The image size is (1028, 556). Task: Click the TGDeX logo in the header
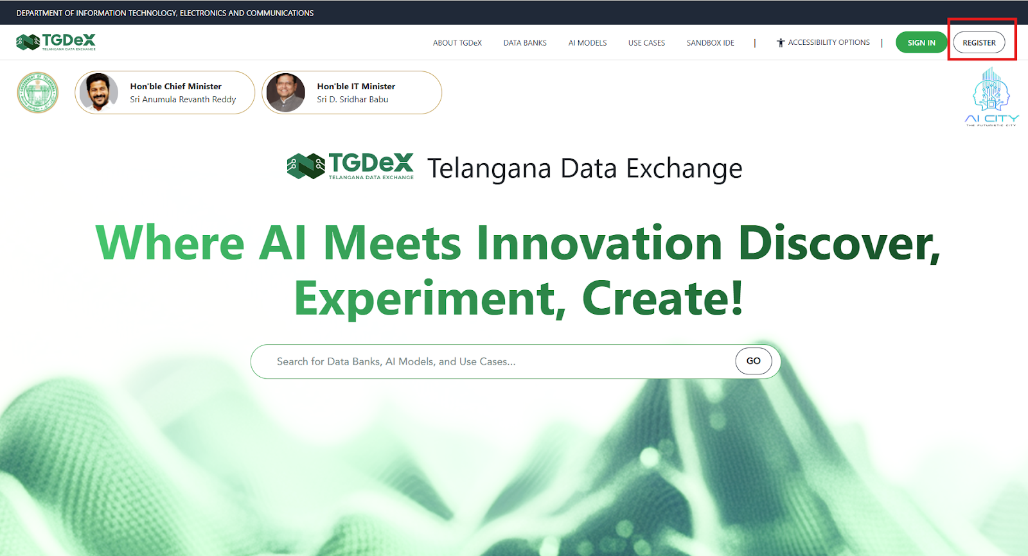pos(56,42)
